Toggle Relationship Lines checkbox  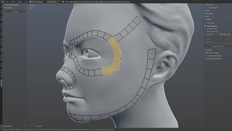click(x=205, y=31)
